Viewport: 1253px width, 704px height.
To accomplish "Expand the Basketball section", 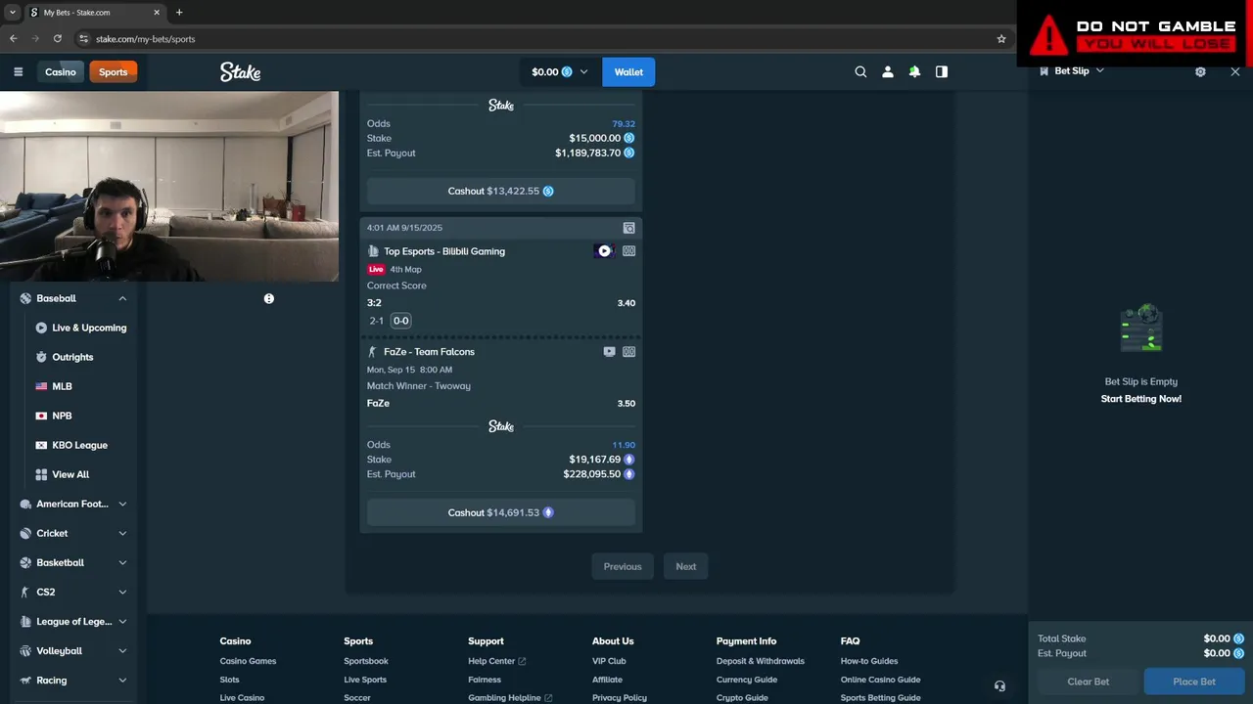I will pos(122,562).
